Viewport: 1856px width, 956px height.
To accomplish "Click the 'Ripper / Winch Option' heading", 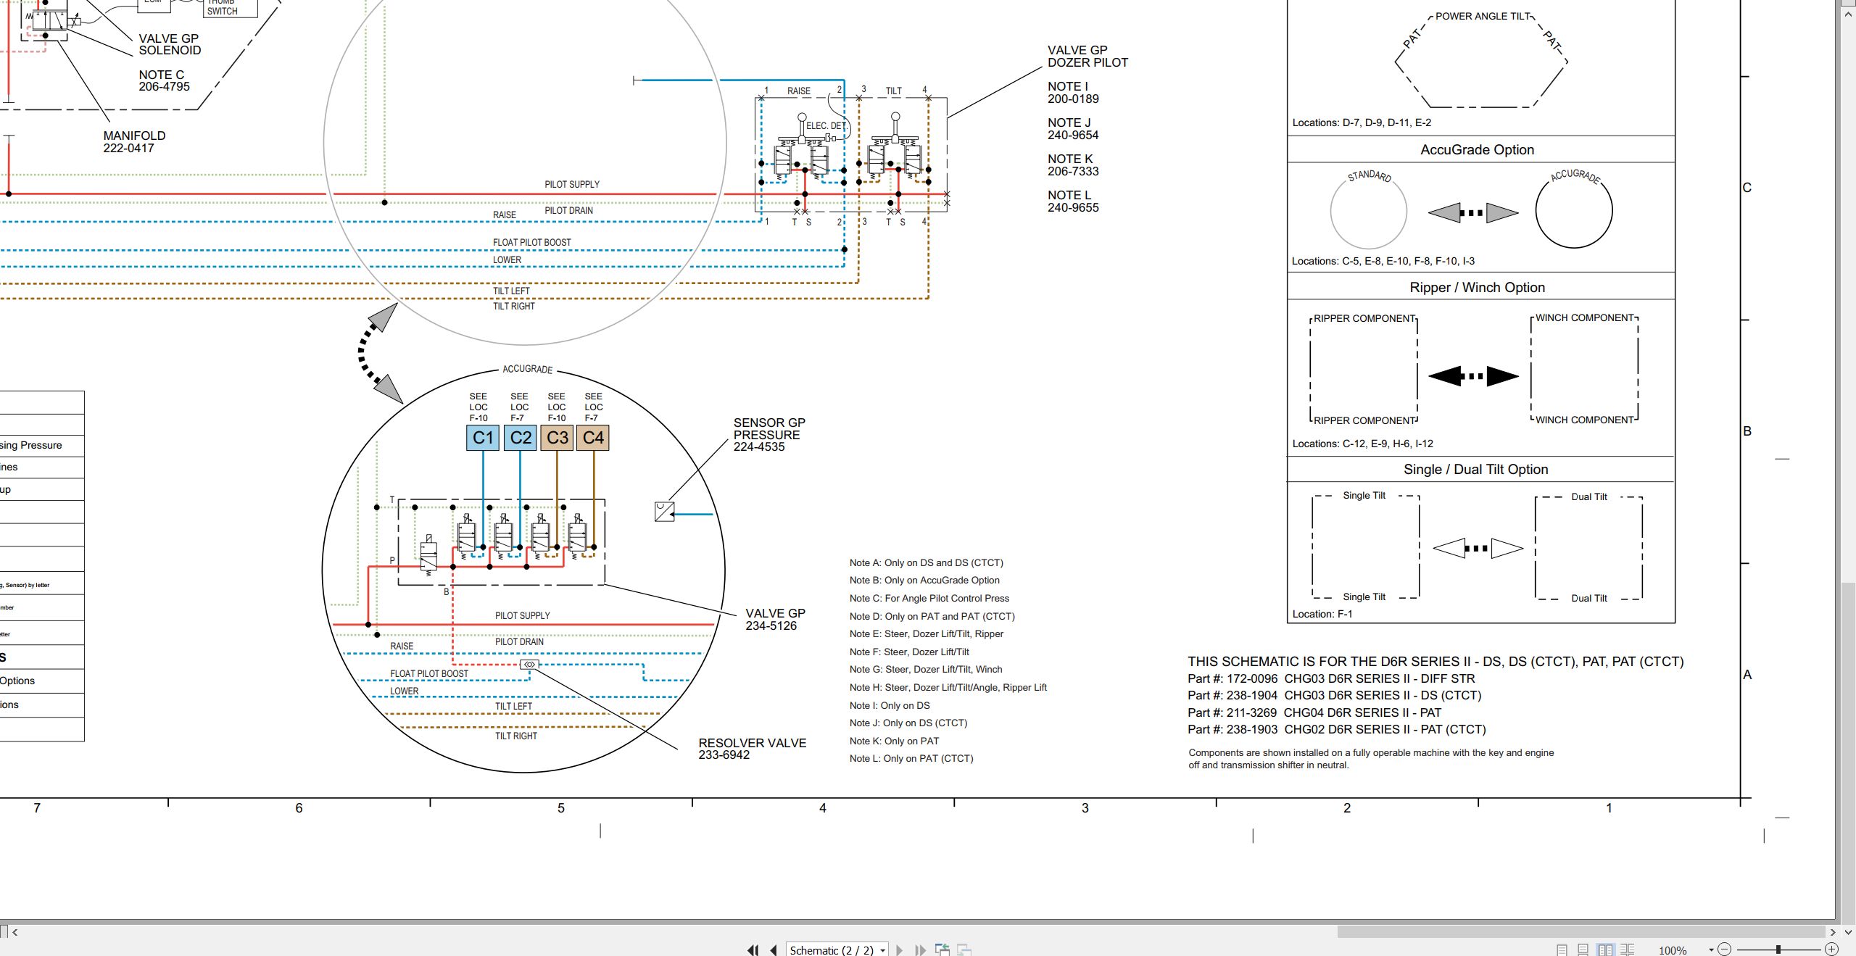I will pyautogui.click(x=1477, y=287).
